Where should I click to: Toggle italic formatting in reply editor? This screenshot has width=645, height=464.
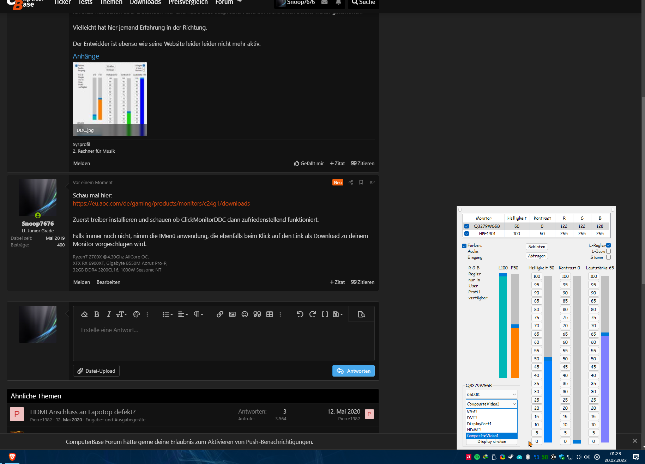(109, 314)
